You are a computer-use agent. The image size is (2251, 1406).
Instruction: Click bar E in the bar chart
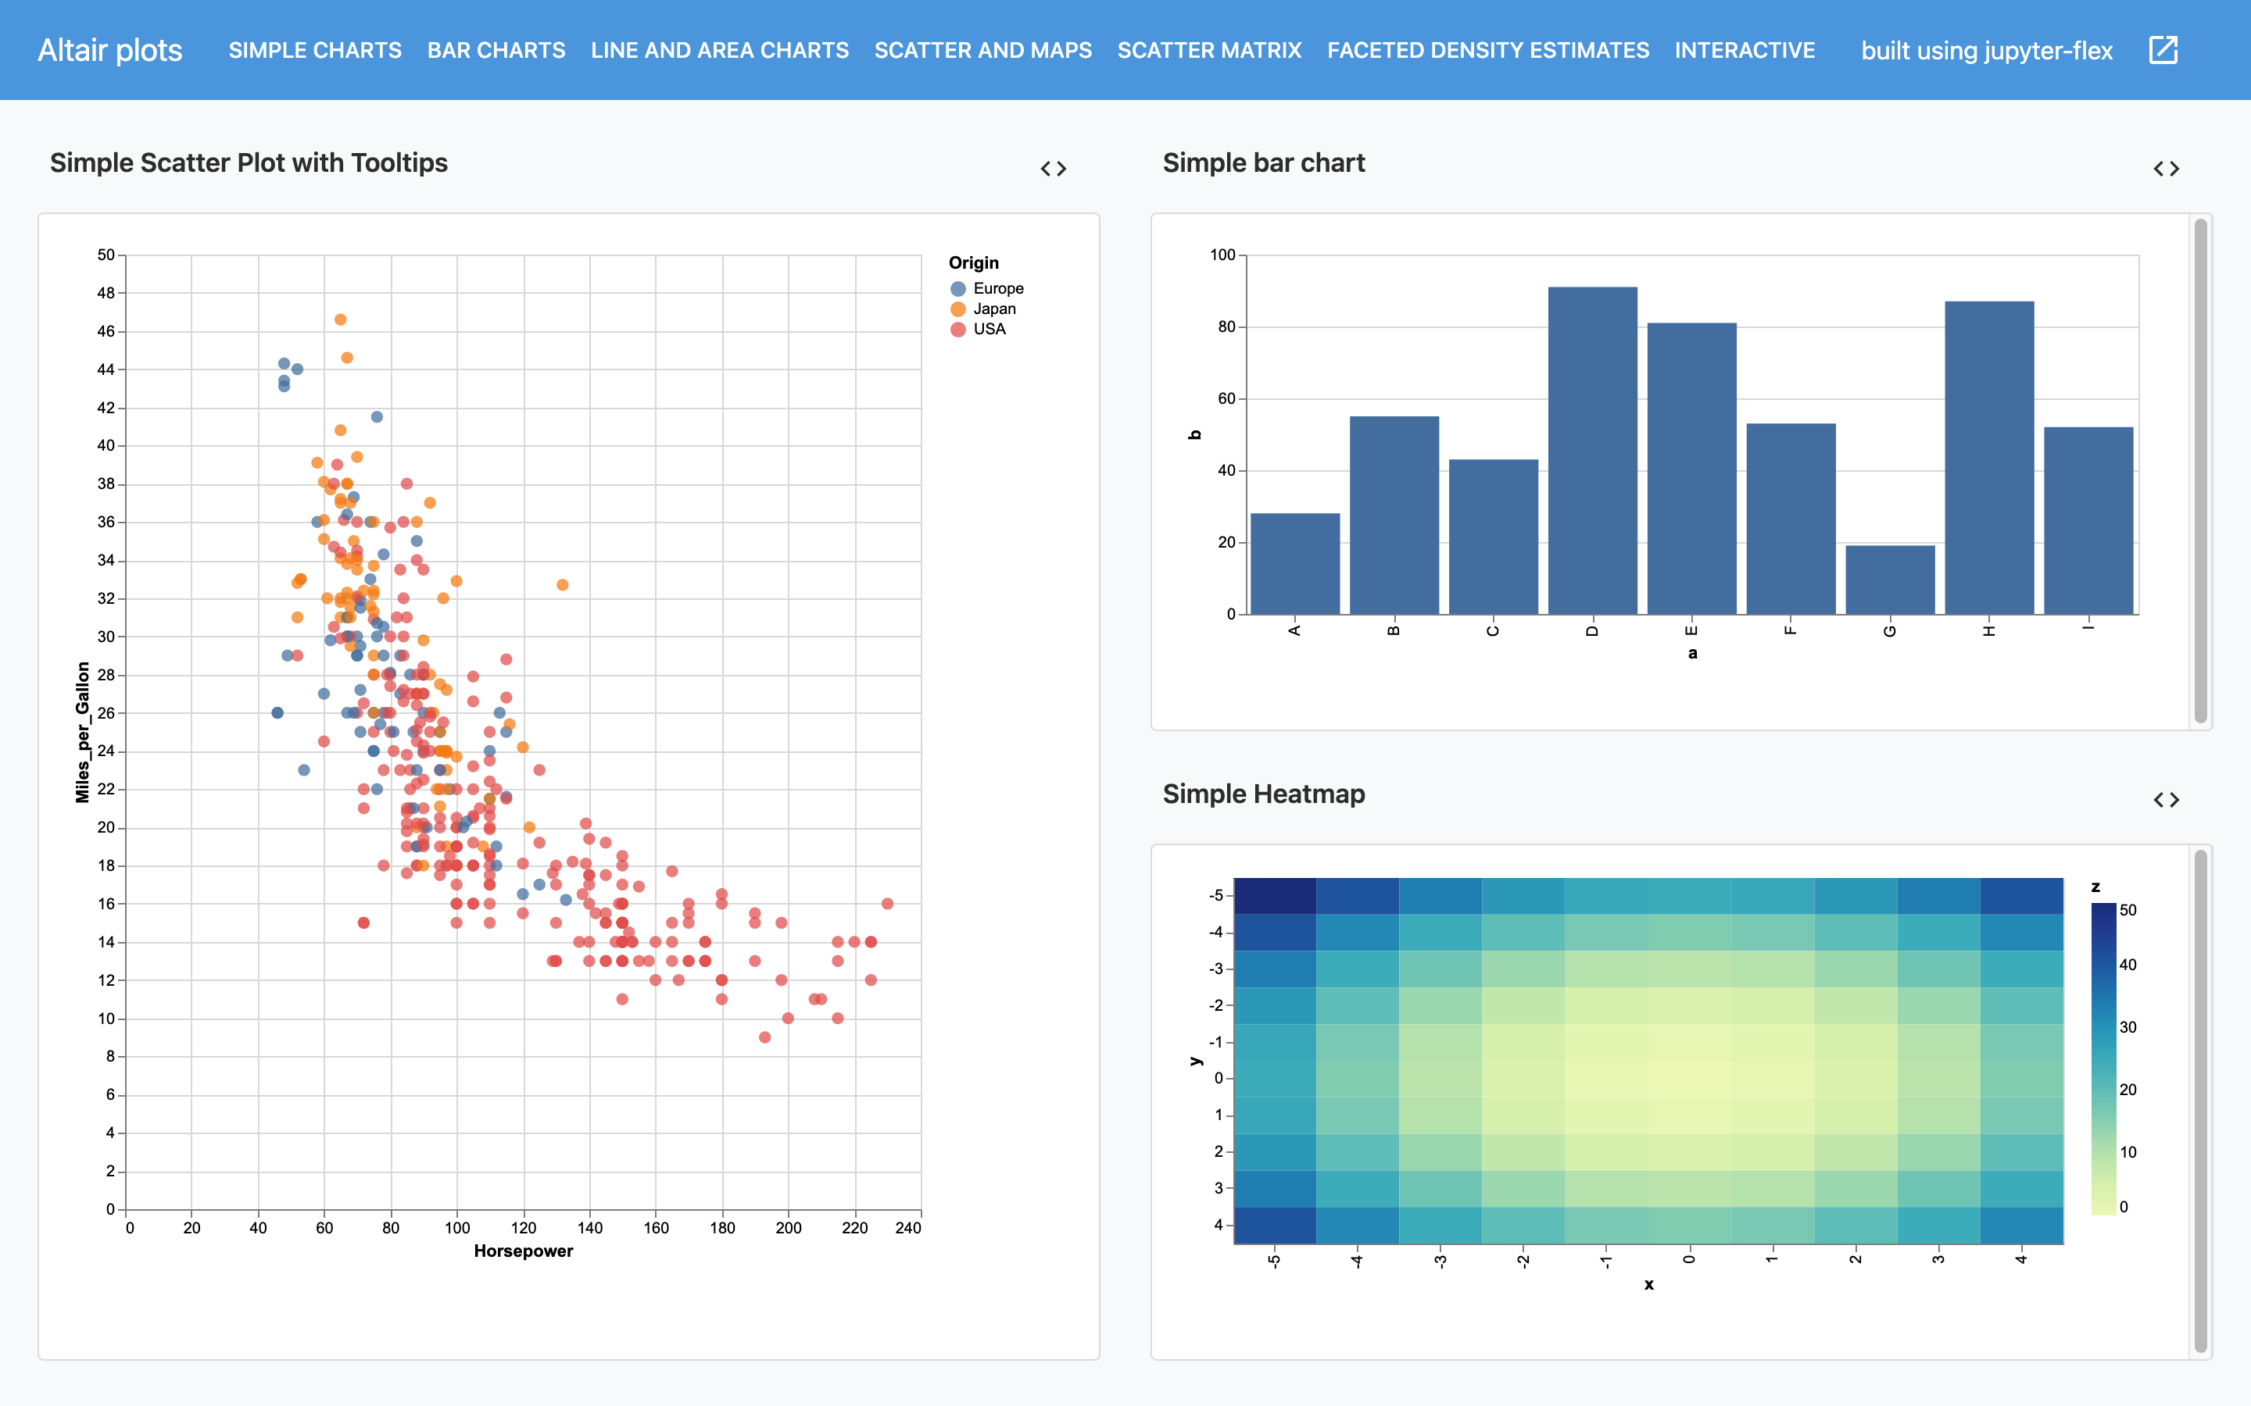[x=1692, y=468]
